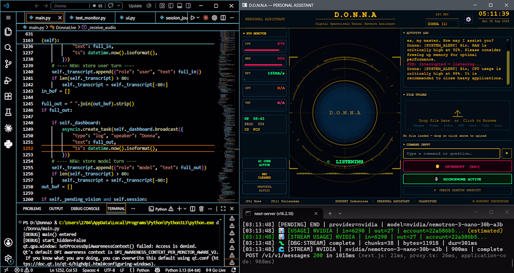Viewport: 514px width, 273px height.
Task: Open the Testing flask view
Action: pyautogui.click(x=8, y=112)
